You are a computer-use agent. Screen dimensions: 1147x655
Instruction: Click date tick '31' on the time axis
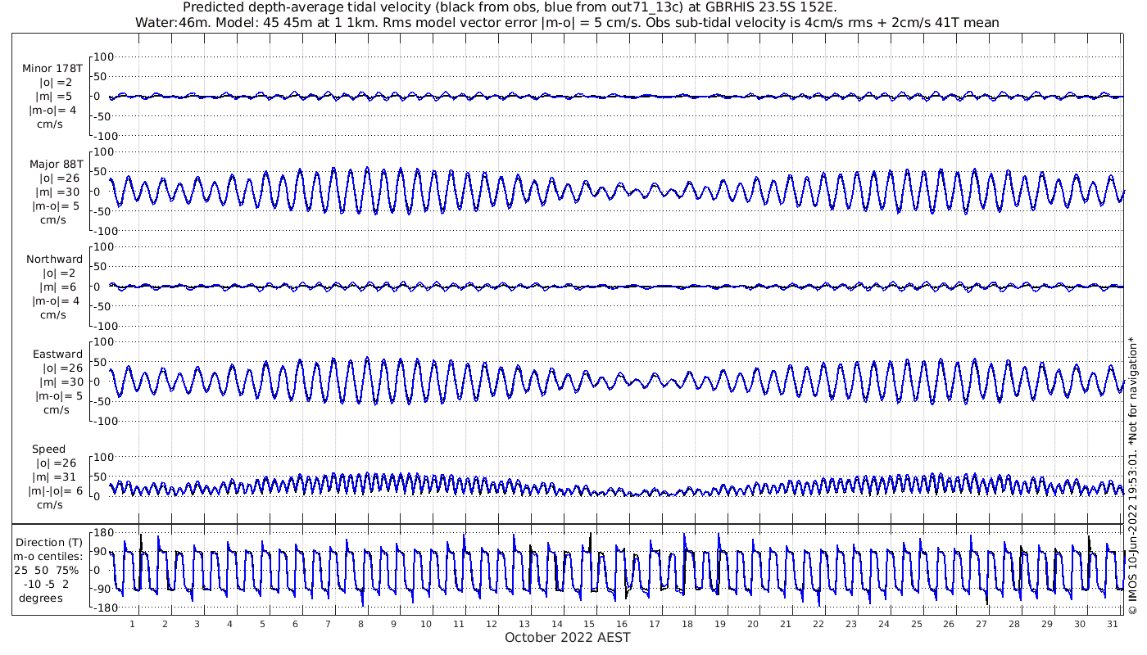click(1112, 624)
